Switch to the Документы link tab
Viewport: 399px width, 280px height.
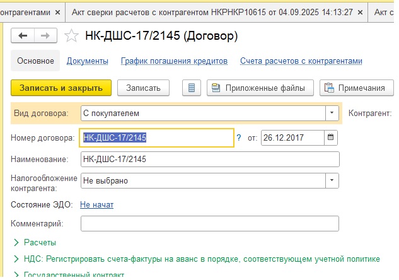[x=88, y=61]
